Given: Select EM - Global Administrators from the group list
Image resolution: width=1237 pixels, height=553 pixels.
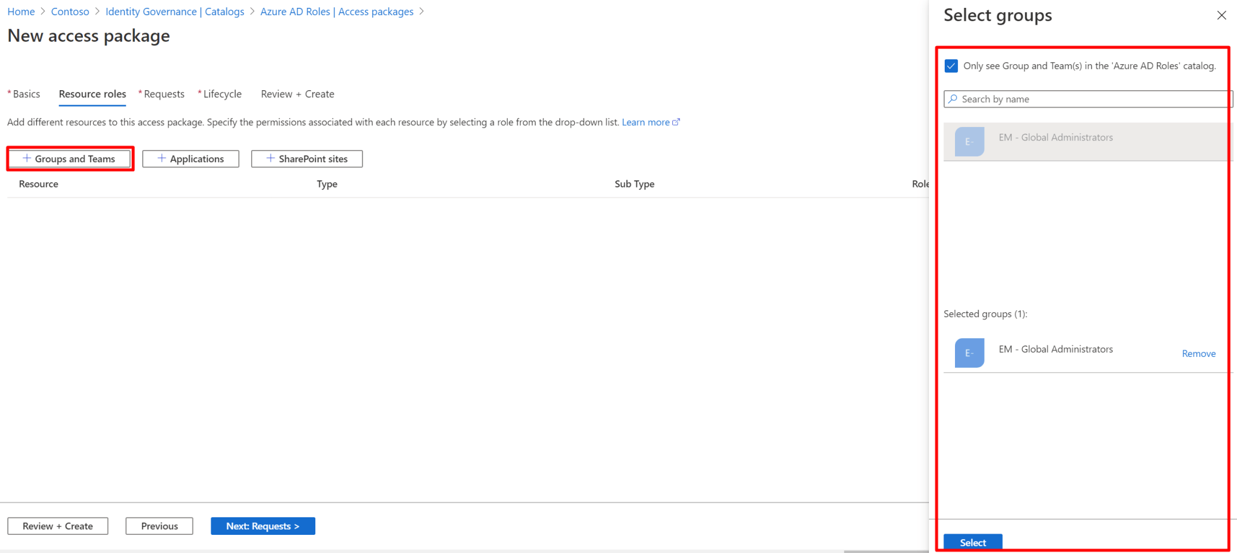Looking at the screenshot, I should click(x=1056, y=137).
